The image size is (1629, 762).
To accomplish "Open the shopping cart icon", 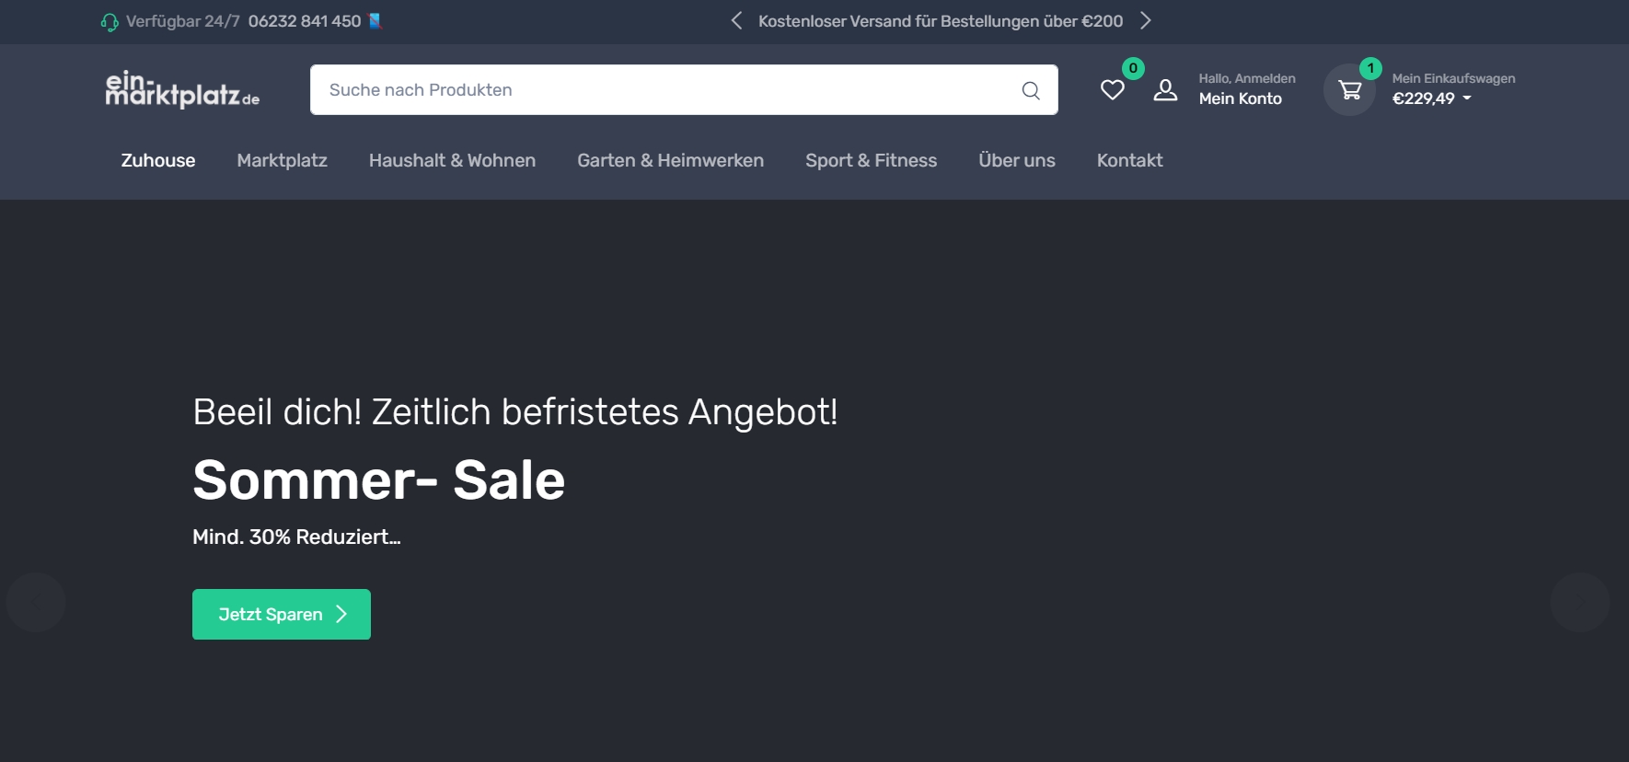I will pos(1350,89).
